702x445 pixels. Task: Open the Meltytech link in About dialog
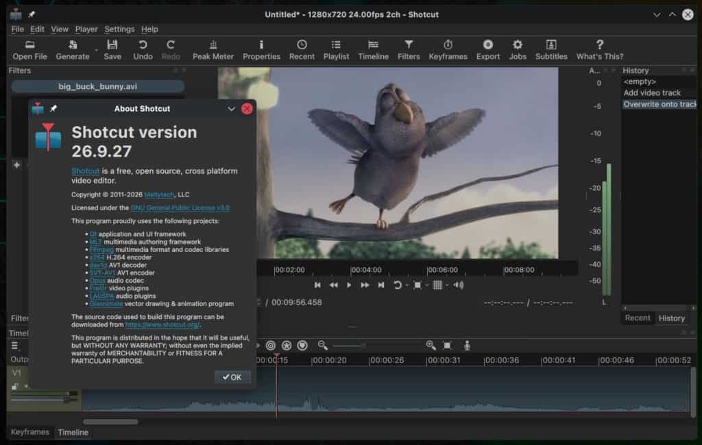tap(159, 194)
